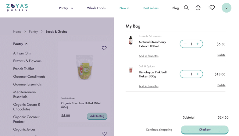Open the search magnifier icon
The image size is (239, 136).
[186, 8]
